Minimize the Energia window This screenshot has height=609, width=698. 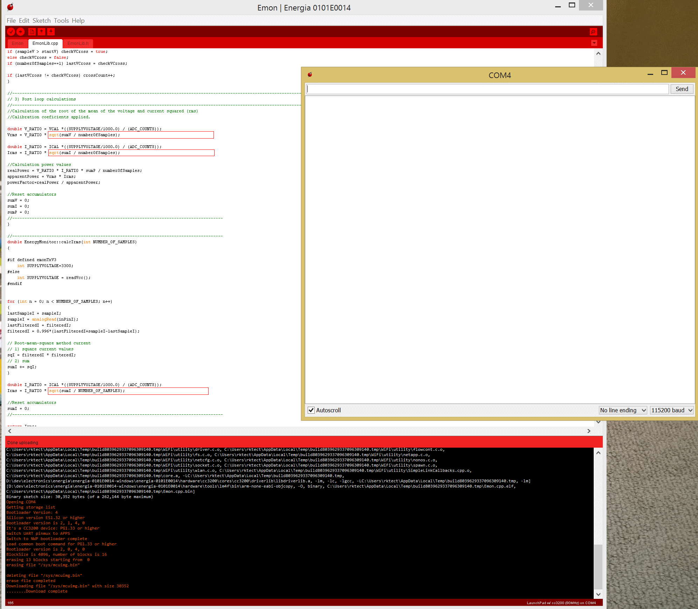(x=558, y=6)
